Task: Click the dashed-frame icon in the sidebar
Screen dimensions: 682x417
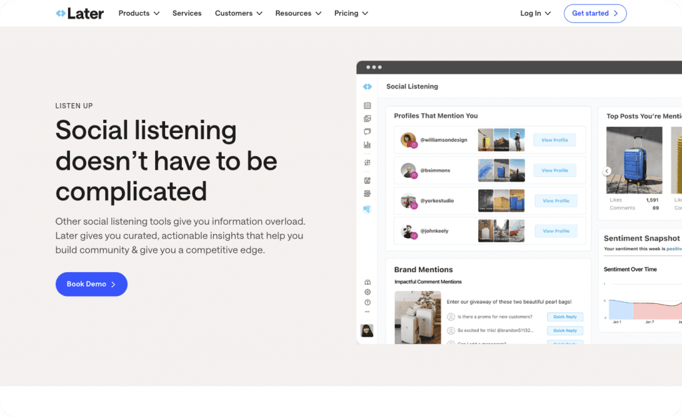Action: click(368, 162)
